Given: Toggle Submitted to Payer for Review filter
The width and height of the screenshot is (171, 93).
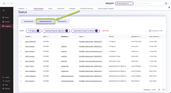Looking at the screenshot, I should (x=86, y=31).
